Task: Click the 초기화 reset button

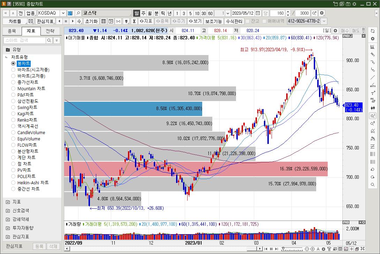Action: pos(91,21)
